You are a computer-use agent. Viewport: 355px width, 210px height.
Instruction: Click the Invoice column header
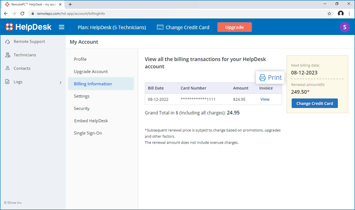coord(266,88)
